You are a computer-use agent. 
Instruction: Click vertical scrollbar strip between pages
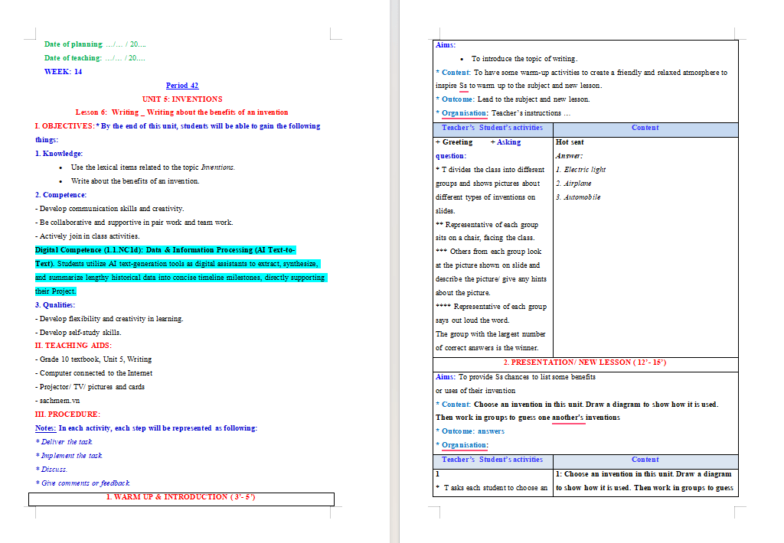[395, 271]
